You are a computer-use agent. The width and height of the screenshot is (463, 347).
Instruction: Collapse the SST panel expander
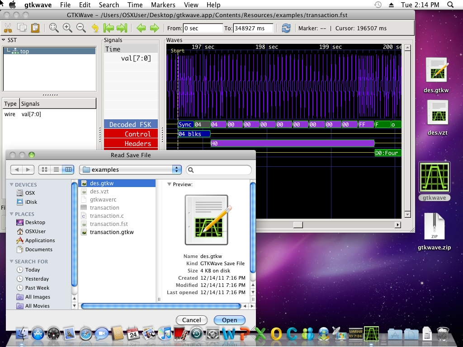pyautogui.click(x=4, y=40)
